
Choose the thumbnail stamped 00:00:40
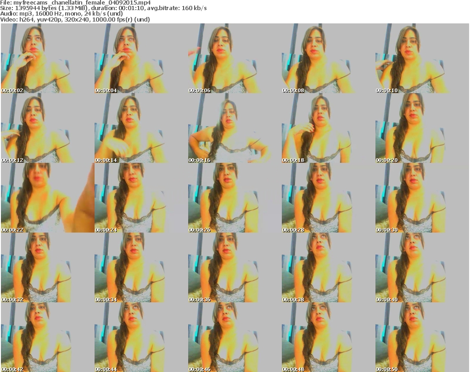[422, 267]
